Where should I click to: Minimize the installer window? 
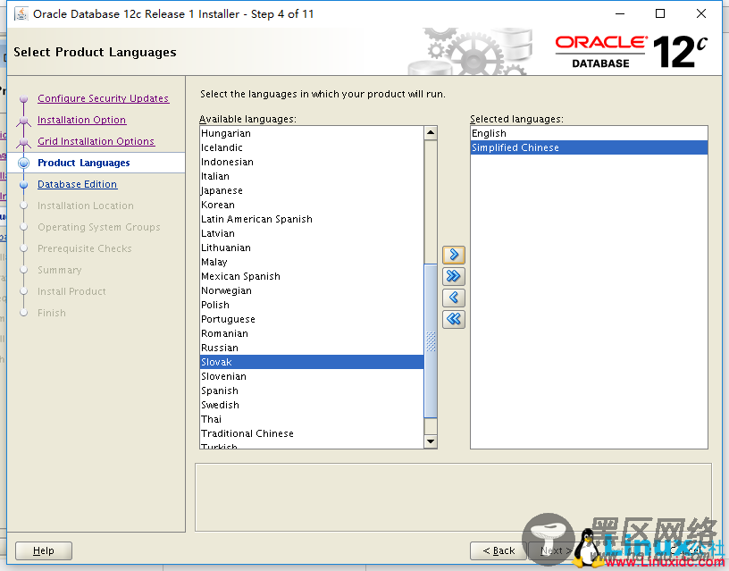coord(620,13)
